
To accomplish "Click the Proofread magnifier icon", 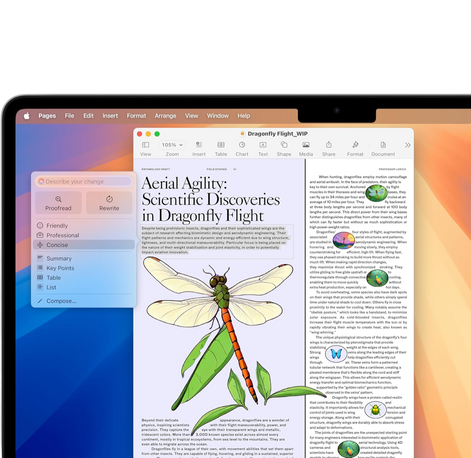I will coord(58,199).
